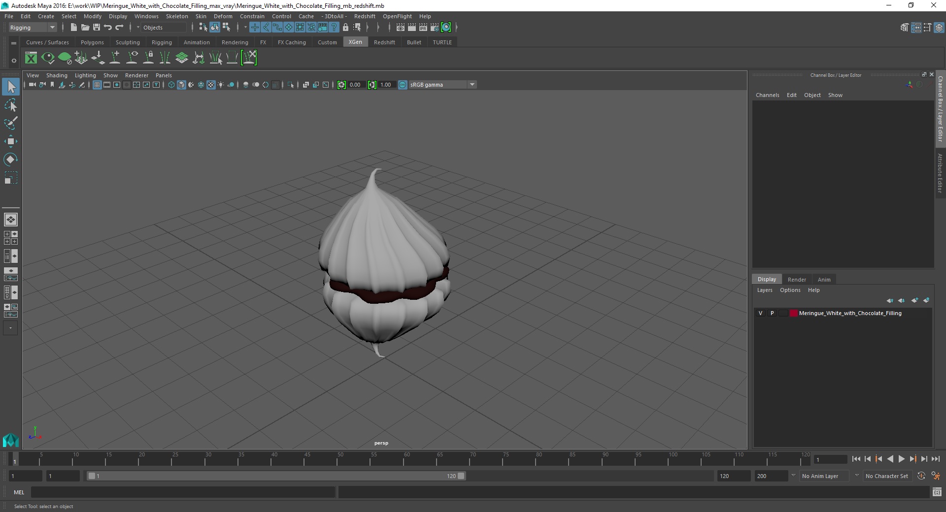
Task: Click the XGen preview eye icon
Action: pyautogui.click(x=48, y=58)
